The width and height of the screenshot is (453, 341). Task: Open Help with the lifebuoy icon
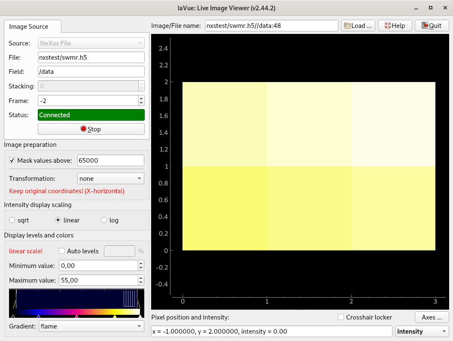[395, 26]
